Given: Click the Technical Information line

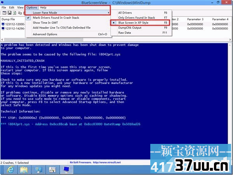Looking at the screenshot, I should [x=21, y=112].
